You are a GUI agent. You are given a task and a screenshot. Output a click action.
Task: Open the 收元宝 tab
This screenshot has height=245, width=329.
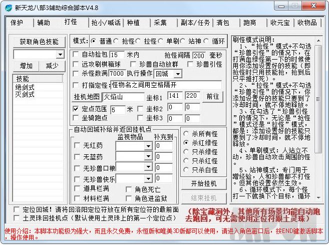[280, 23]
